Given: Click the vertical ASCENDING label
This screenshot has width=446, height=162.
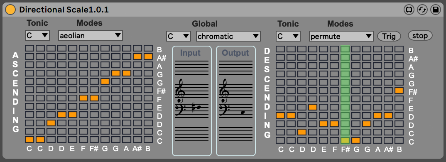Looking at the screenshot, I should [16, 92].
